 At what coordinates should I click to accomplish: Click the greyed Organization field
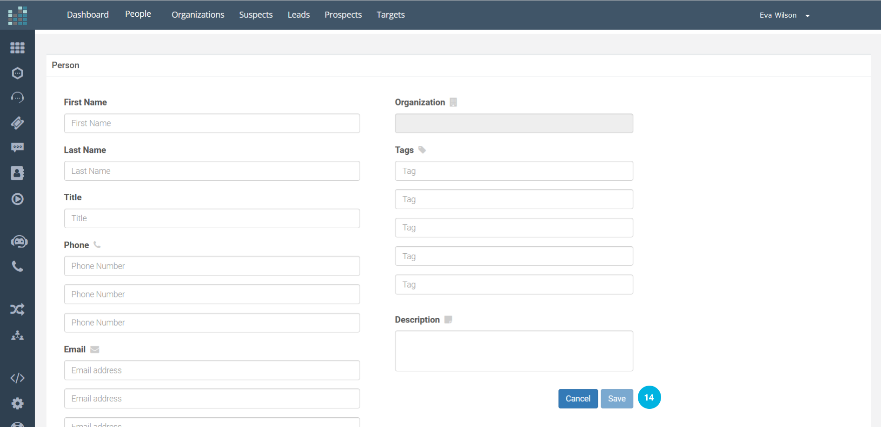[514, 123]
